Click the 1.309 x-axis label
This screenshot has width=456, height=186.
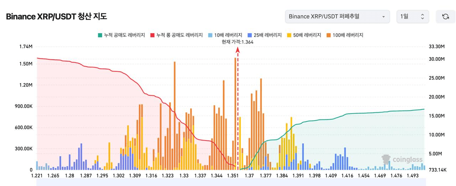(x=135, y=176)
